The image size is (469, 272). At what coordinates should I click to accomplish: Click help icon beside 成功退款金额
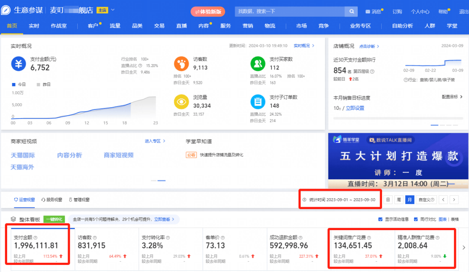click(300, 238)
